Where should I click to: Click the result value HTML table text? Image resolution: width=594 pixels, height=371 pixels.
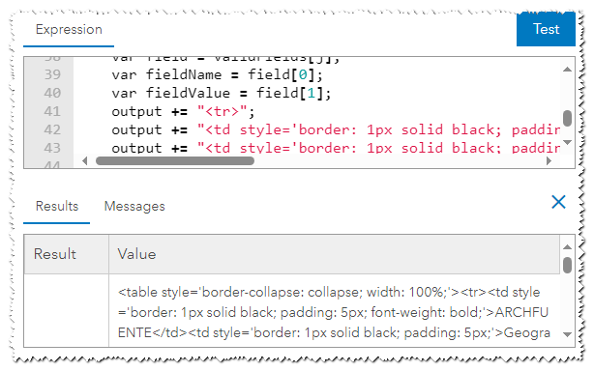(334, 312)
